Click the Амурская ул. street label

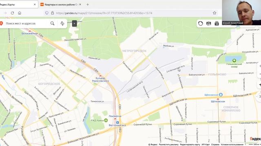click(168, 94)
